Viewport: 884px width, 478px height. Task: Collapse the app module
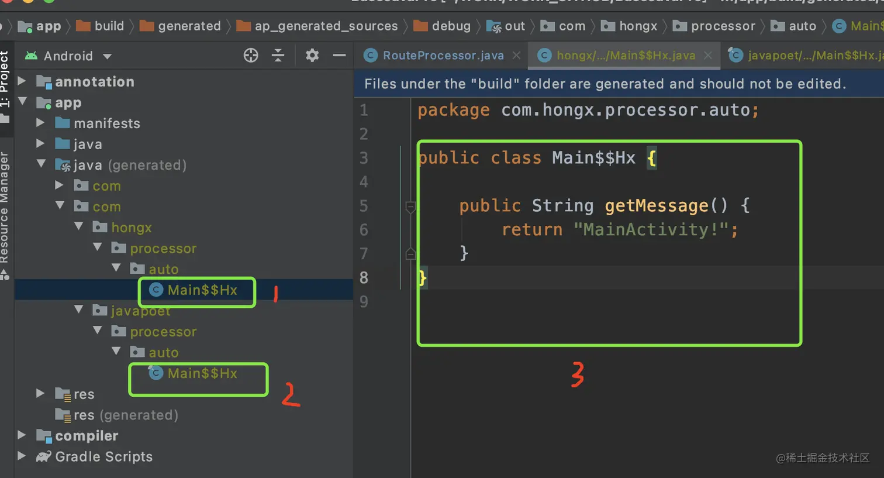pos(23,102)
